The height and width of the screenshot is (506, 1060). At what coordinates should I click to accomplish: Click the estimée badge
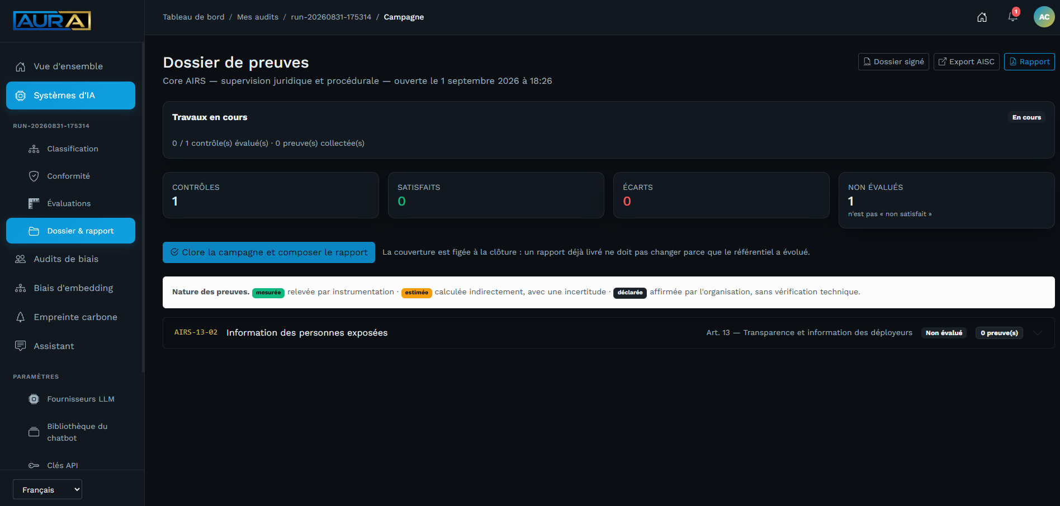(417, 293)
